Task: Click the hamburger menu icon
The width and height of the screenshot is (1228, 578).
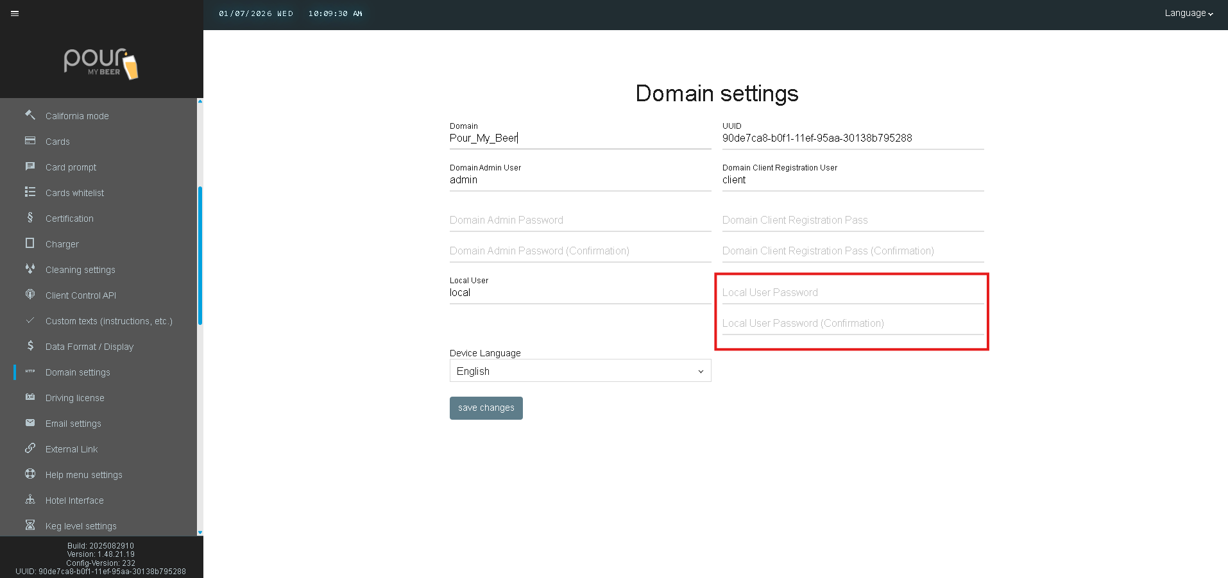Action: pyautogui.click(x=15, y=13)
